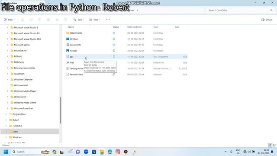Click the Share icon in toolbar
This screenshot has height=156, width=277.
[x=57, y=19]
